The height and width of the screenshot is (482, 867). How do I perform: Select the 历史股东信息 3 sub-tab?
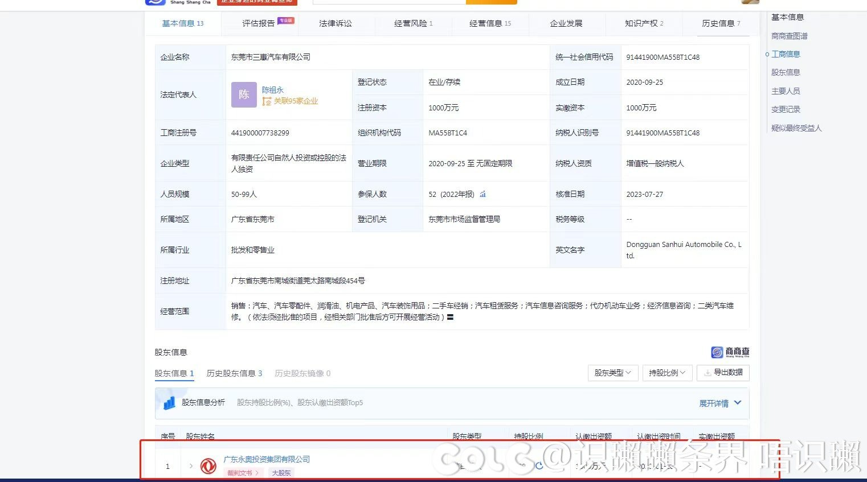pos(234,373)
